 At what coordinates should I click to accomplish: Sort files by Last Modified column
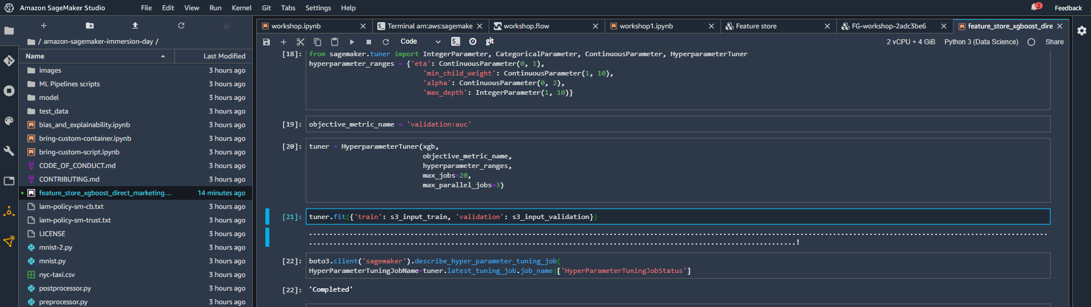click(x=214, y=56)
